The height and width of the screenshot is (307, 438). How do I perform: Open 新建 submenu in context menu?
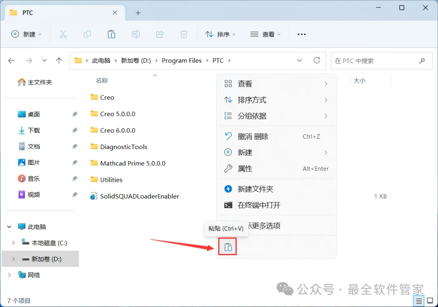(276, 153)
